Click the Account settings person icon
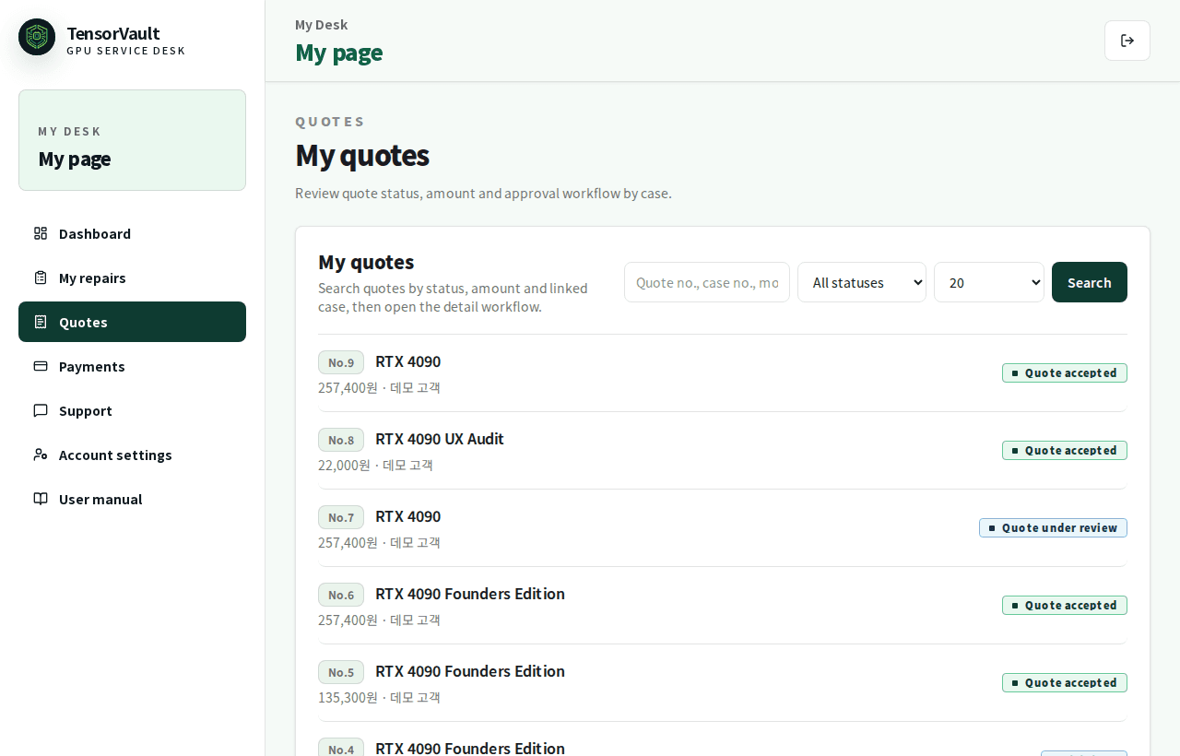This screenshot has width=1180, height=756. (x=41, y=455)
